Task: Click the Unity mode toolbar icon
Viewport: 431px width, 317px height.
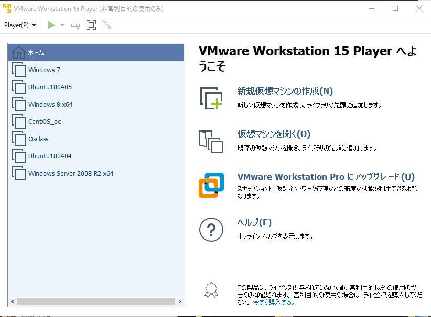Action: 107,25
